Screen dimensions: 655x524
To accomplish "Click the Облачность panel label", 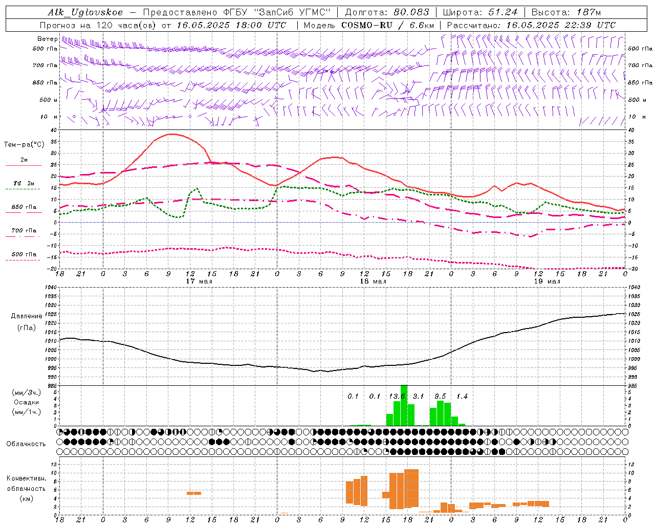I will click(26, 444).
